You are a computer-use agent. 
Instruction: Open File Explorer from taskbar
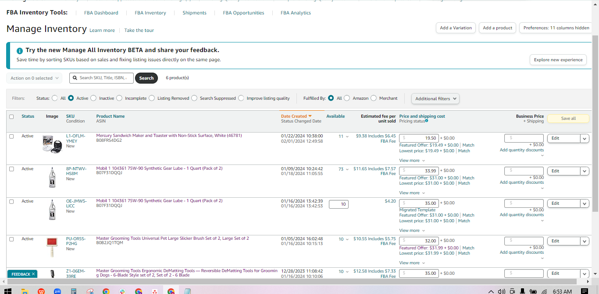coord(25,291)
